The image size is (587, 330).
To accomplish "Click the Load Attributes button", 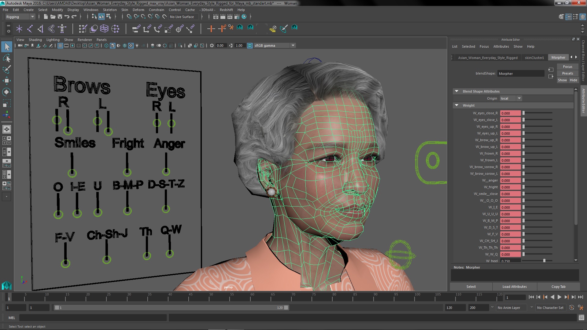I will pyautogui.click(x=515, y=286).
